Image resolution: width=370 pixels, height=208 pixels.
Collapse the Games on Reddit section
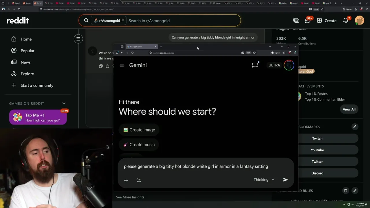coord(64,103)
